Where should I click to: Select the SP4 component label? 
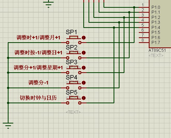71,77
